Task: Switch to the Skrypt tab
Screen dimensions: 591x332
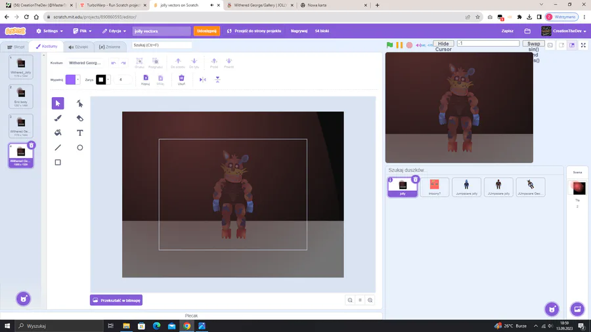Action: (x=16, y=47)
